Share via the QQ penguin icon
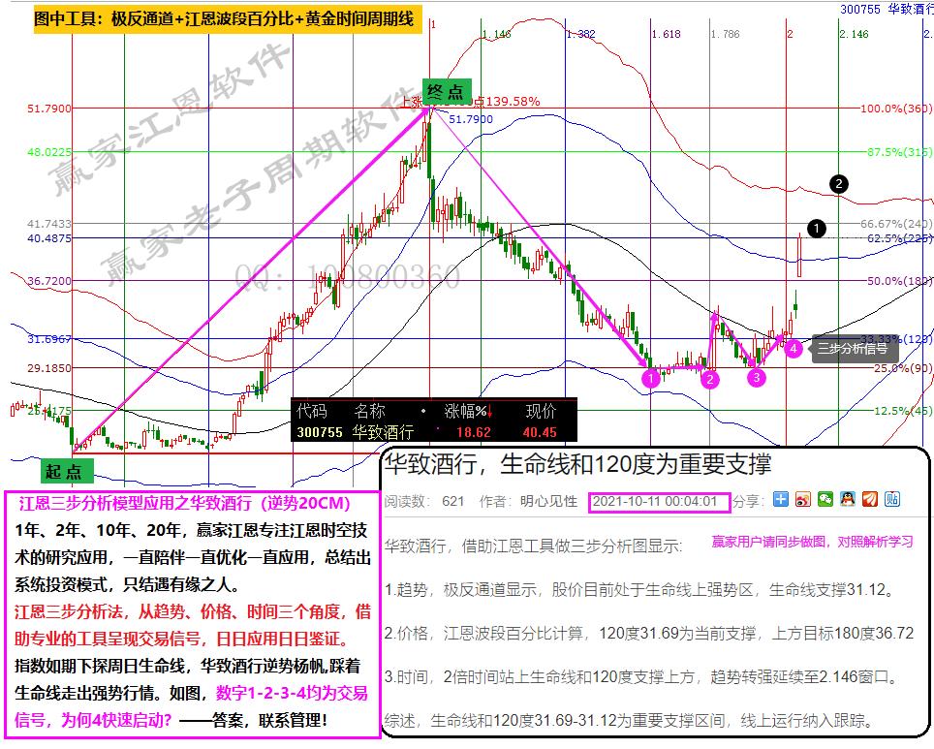The height and width of the screenshot is (749, 934). click(x=847, y=500)
